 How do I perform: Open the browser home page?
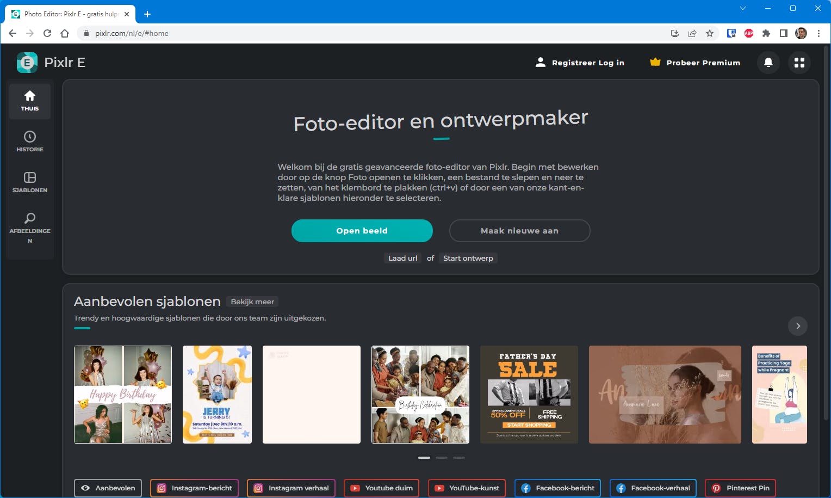(x=65, y=33)
